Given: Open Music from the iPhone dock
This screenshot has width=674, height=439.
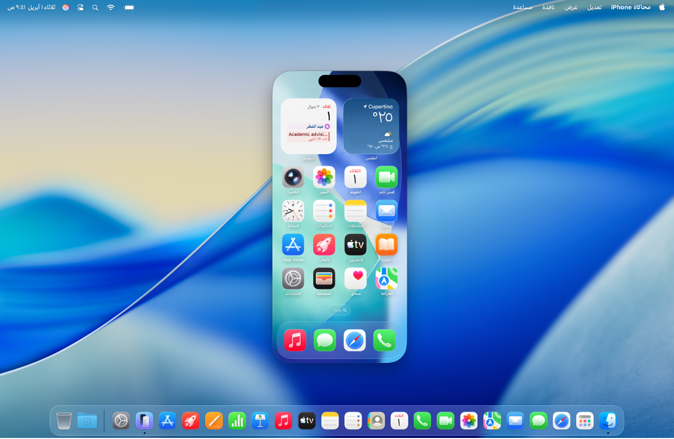Looking at the screenshot, I should click(x=294, y=340).
